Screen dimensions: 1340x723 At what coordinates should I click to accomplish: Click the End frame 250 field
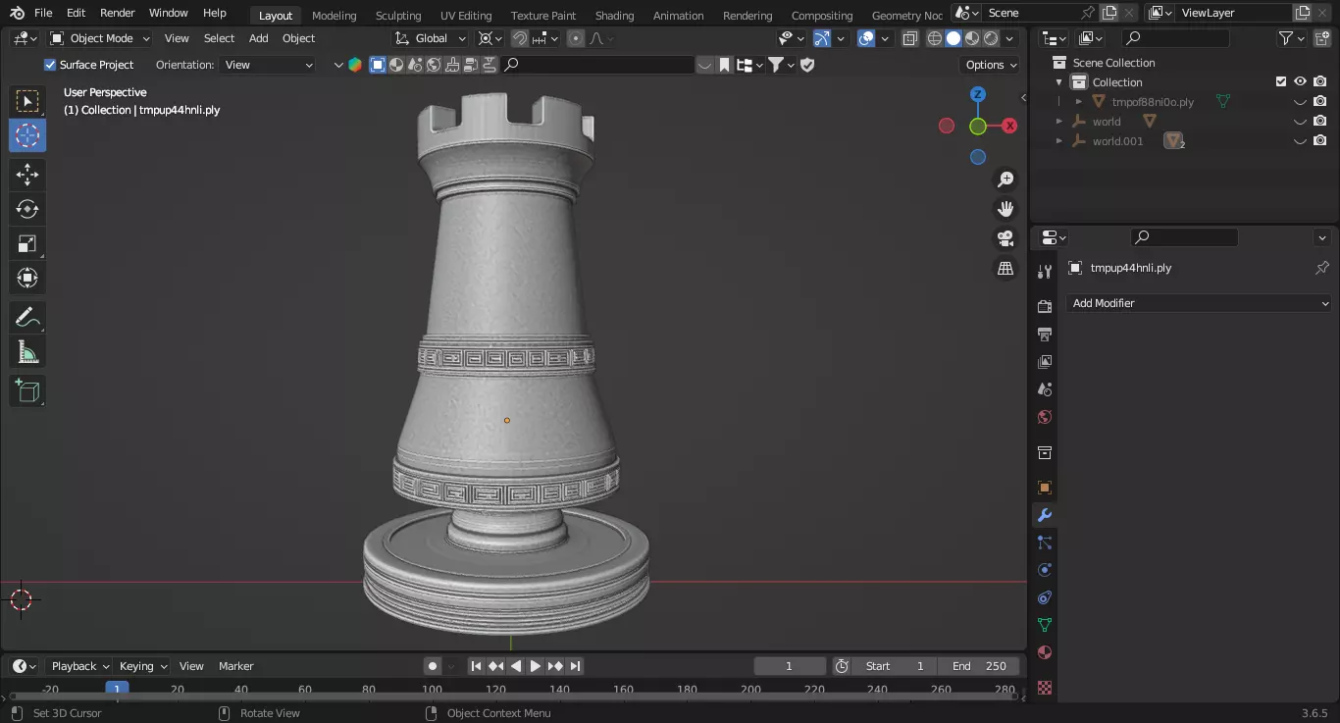tap(979, 666)
